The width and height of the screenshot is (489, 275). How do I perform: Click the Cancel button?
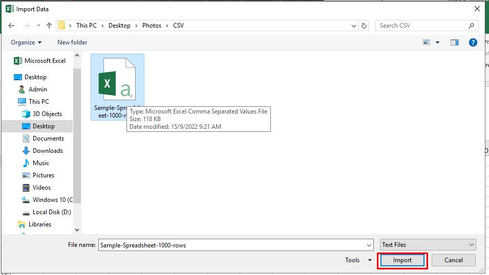coord(454,260)
